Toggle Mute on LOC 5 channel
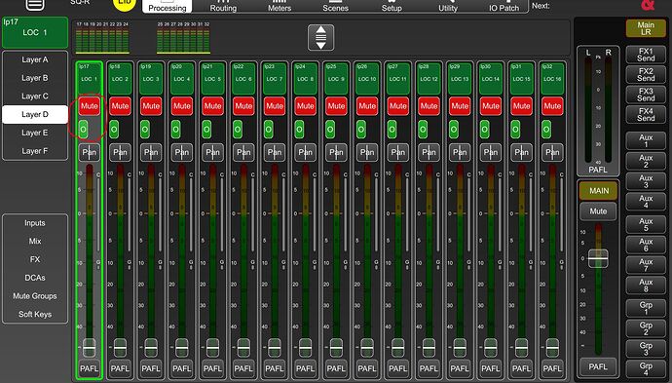This screenshot has height=383, width=672. pyautogui.click(x=212, y=106)
